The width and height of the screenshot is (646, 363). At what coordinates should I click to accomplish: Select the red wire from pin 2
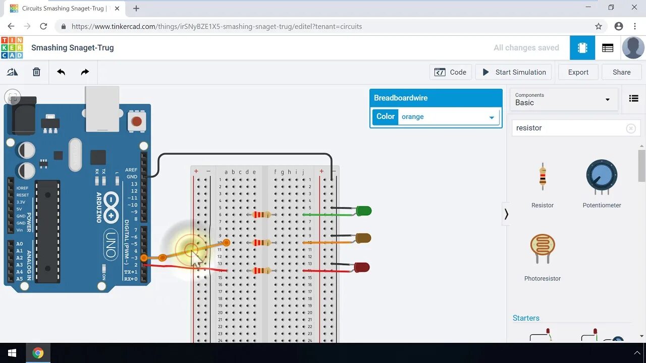point(185,268)
